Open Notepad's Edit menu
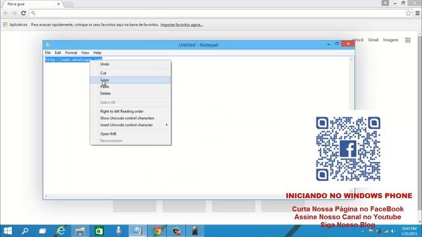Screen dimensions: 422x237 pos(58,53)
